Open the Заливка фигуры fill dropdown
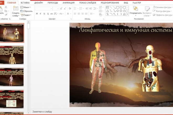 coord(163,7)
